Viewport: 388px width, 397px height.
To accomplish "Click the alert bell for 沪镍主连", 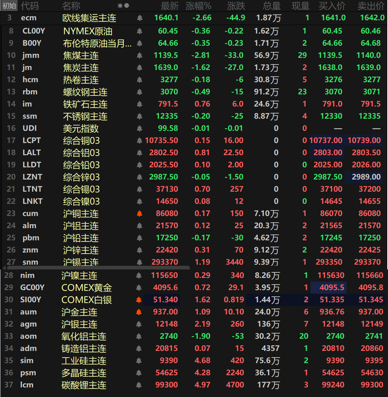I will [x=139, y=275].
